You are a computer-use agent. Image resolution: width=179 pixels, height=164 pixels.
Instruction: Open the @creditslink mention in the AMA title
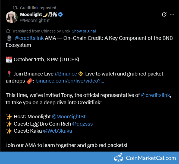(29, 38)
